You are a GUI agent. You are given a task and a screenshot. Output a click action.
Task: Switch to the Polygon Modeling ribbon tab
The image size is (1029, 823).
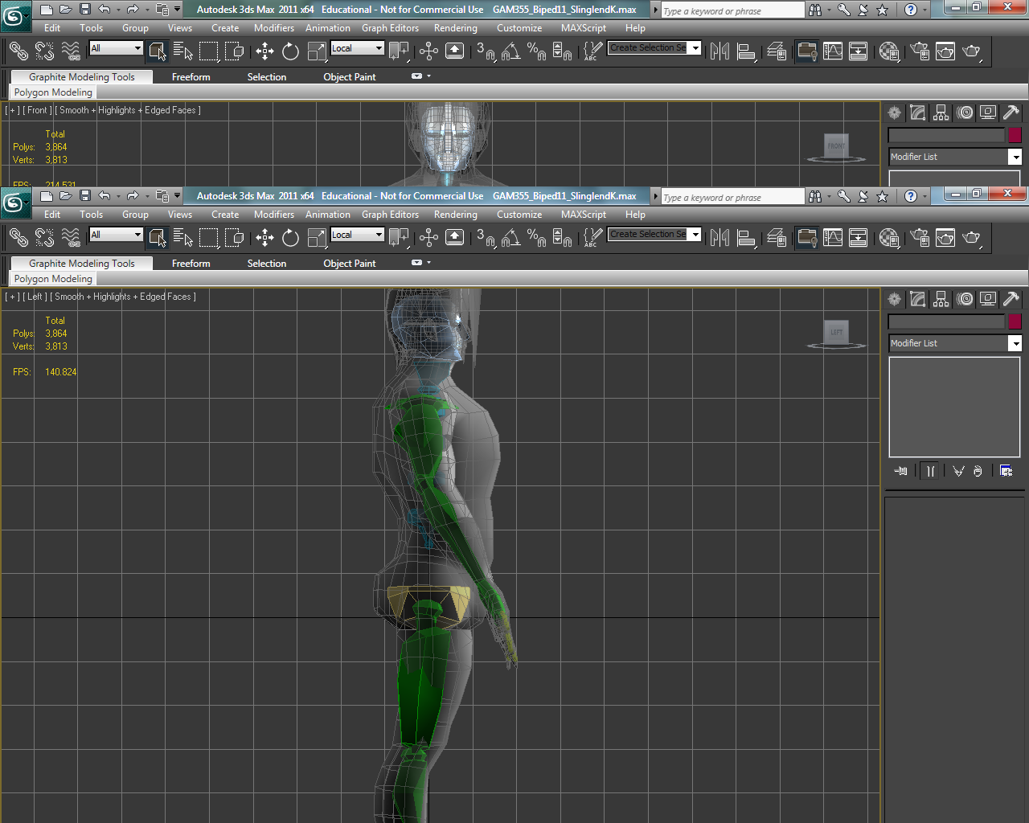[x=52, y=279]
